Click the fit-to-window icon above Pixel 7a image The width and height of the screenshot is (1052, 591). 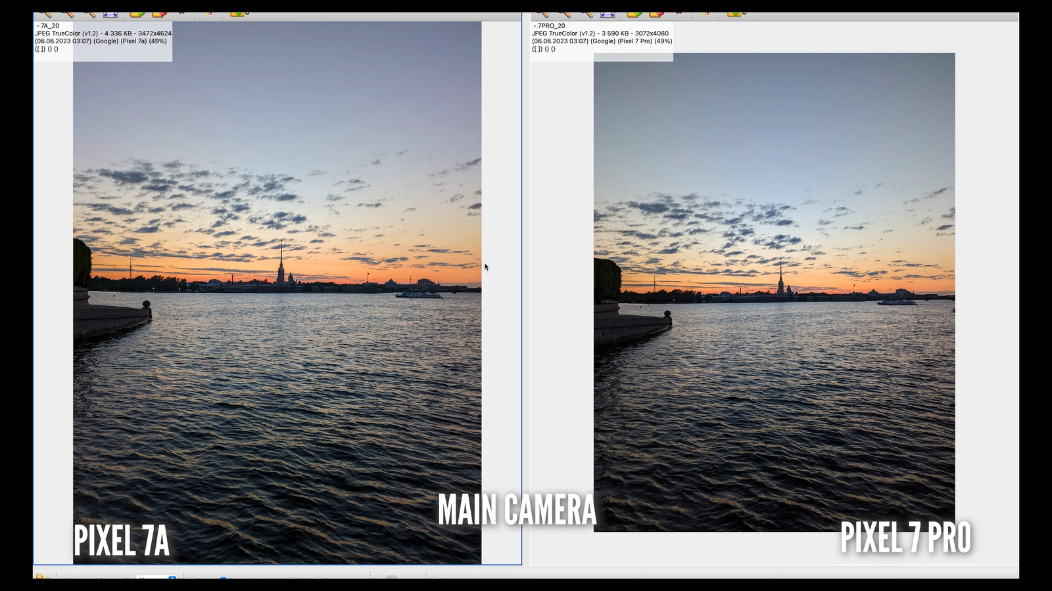tap(110, 14)
